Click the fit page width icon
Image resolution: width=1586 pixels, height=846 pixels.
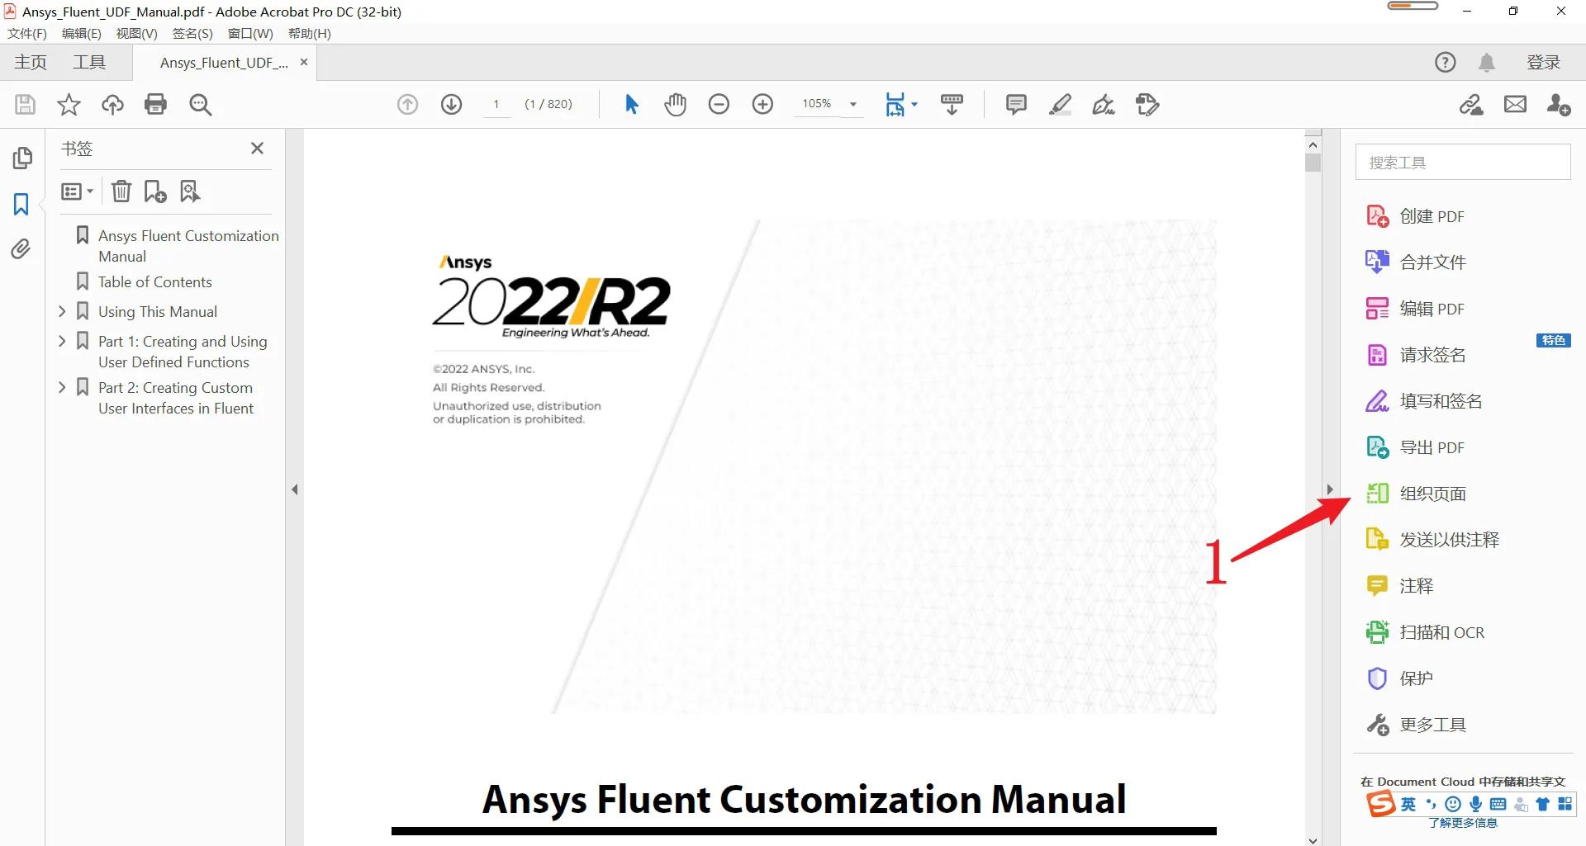click(x=895, y=104)
